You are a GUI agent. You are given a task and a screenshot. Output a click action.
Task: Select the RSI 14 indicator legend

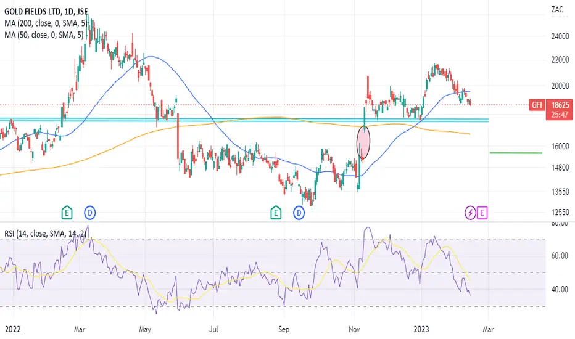coord(45,234)
